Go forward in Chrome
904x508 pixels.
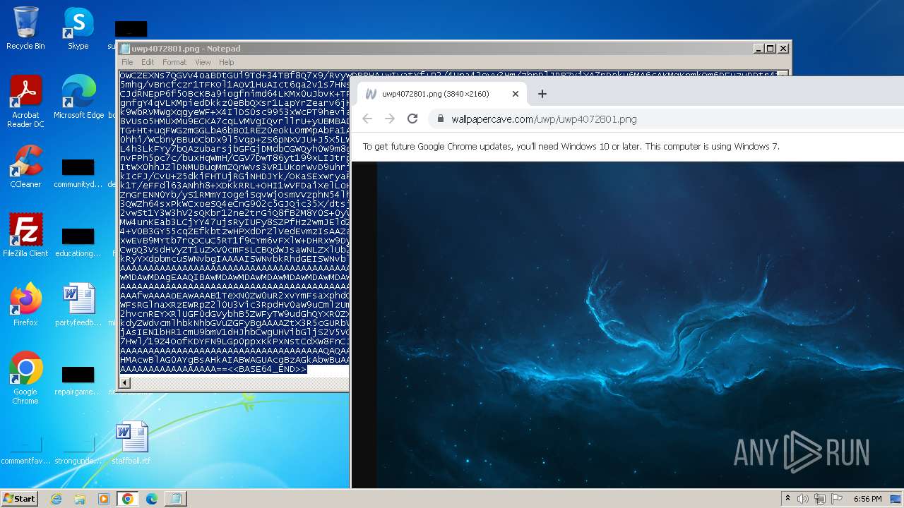(x=390, y=119)
